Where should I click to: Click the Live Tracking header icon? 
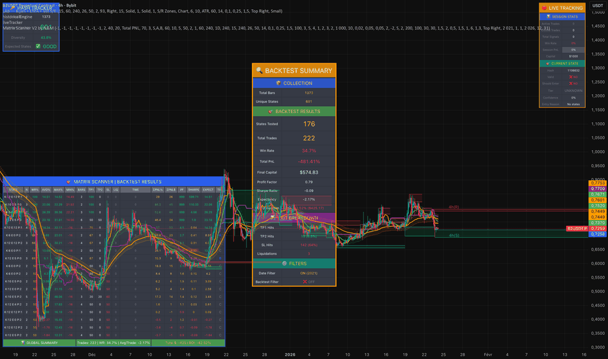coord(545,8)
